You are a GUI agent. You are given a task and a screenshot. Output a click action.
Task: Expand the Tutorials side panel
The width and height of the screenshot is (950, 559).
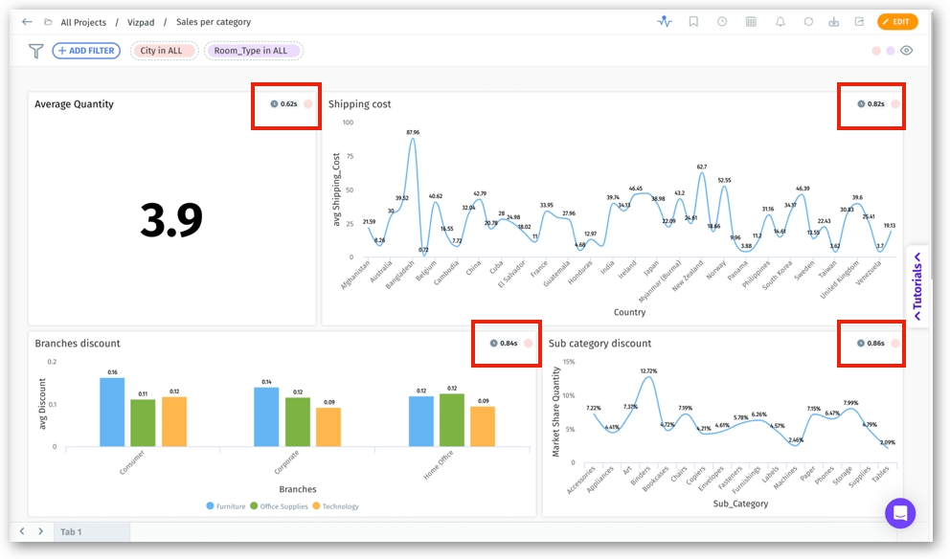tap(916, 286)
